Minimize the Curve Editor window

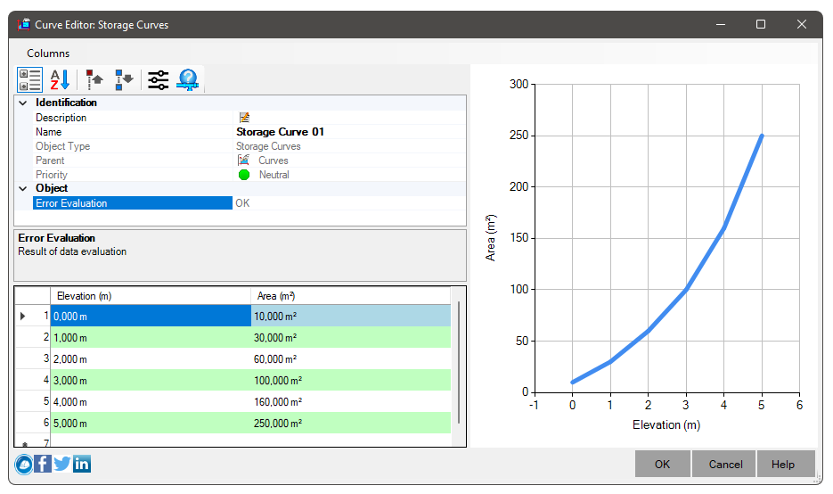pos(721,24)
